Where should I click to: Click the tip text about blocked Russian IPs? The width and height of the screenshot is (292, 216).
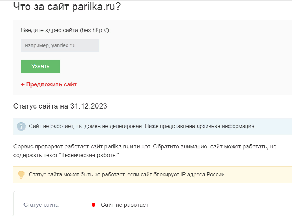tap(127, 175)
